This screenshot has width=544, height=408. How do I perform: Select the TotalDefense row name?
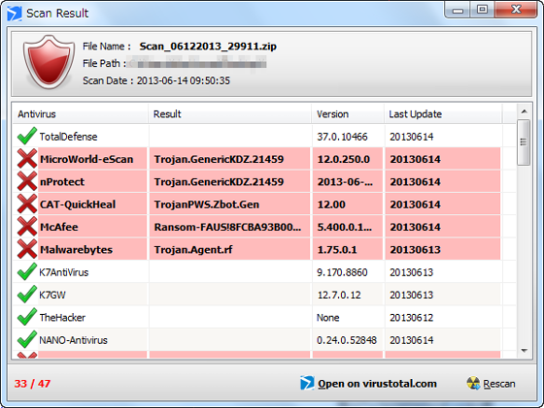coord(68,137)
